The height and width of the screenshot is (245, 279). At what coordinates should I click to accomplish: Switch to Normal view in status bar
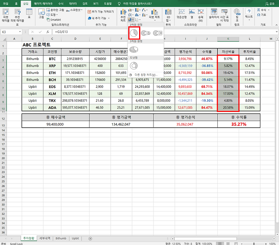click(x=220, y=243)
